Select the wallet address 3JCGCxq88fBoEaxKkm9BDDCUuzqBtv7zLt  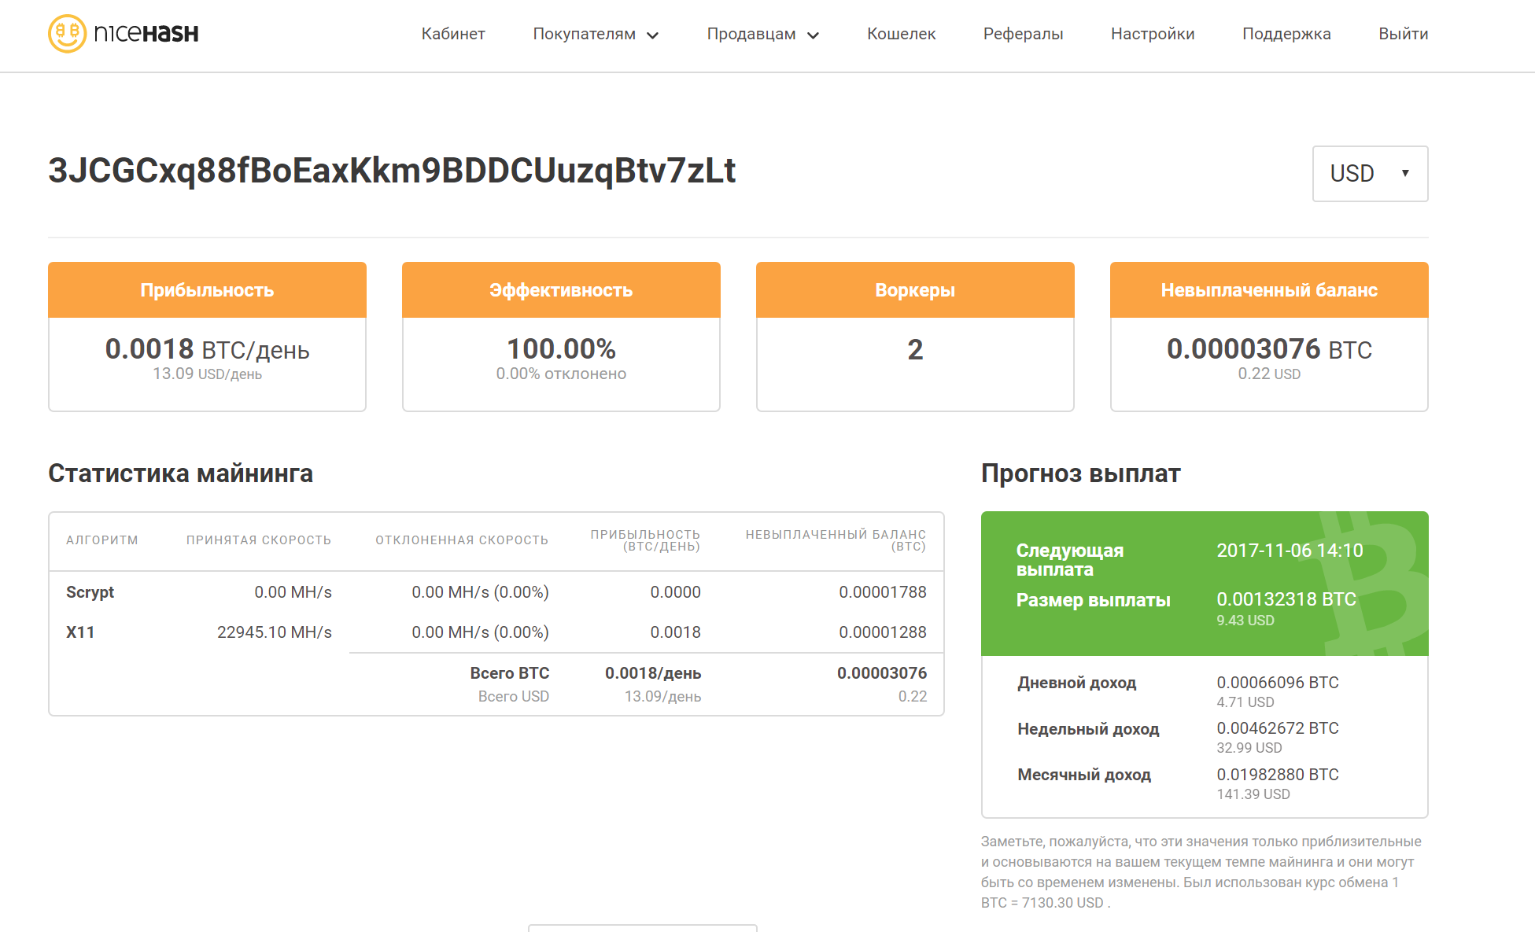[x=392, y=171]
